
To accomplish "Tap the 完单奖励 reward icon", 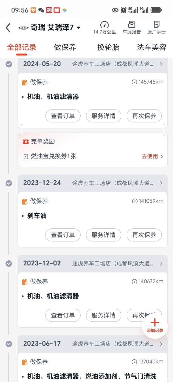I will [x=26, y=141].
